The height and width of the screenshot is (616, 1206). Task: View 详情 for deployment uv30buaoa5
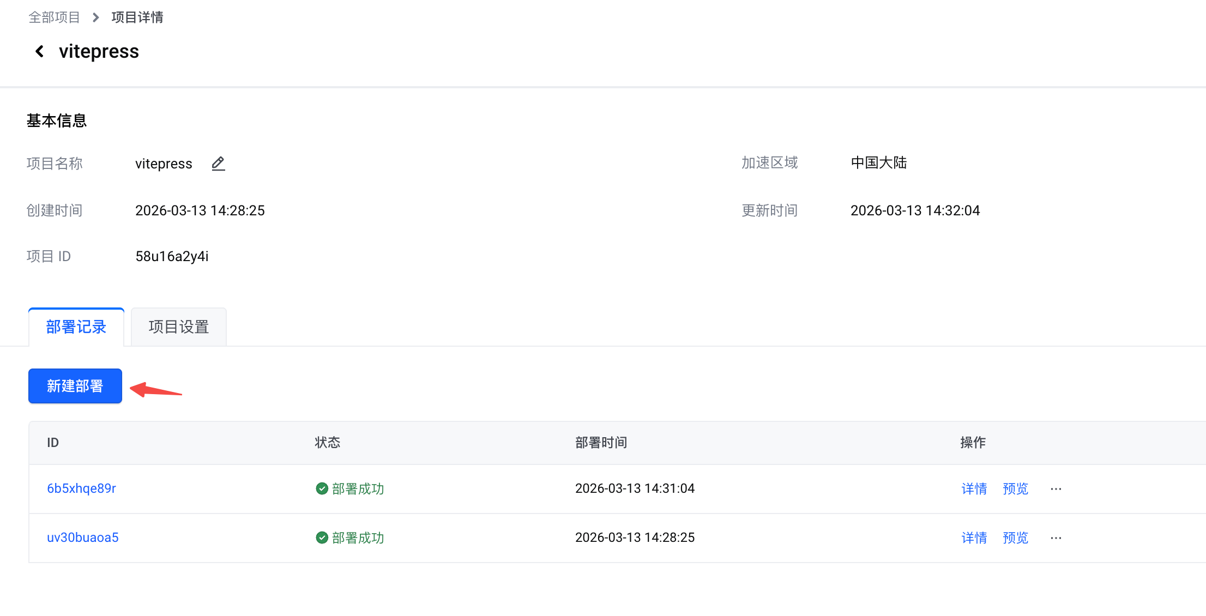[x=974, y=538]
